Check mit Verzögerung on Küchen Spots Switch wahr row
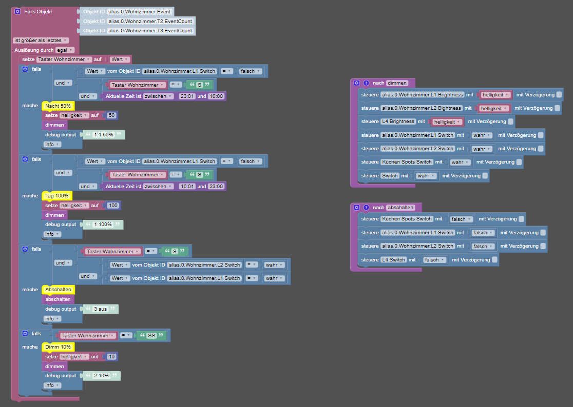Screen dimensions: 573x407 519,162
